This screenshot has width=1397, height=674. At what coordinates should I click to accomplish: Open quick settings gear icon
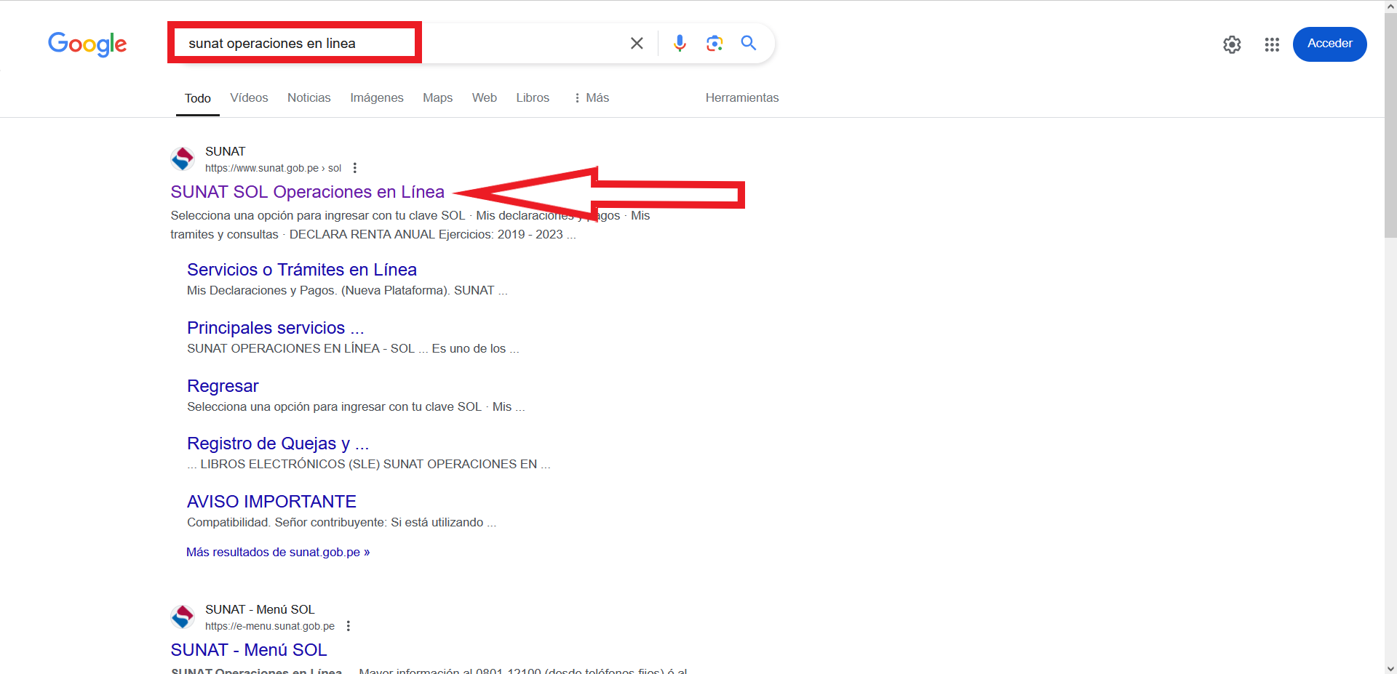point(1232,45)
